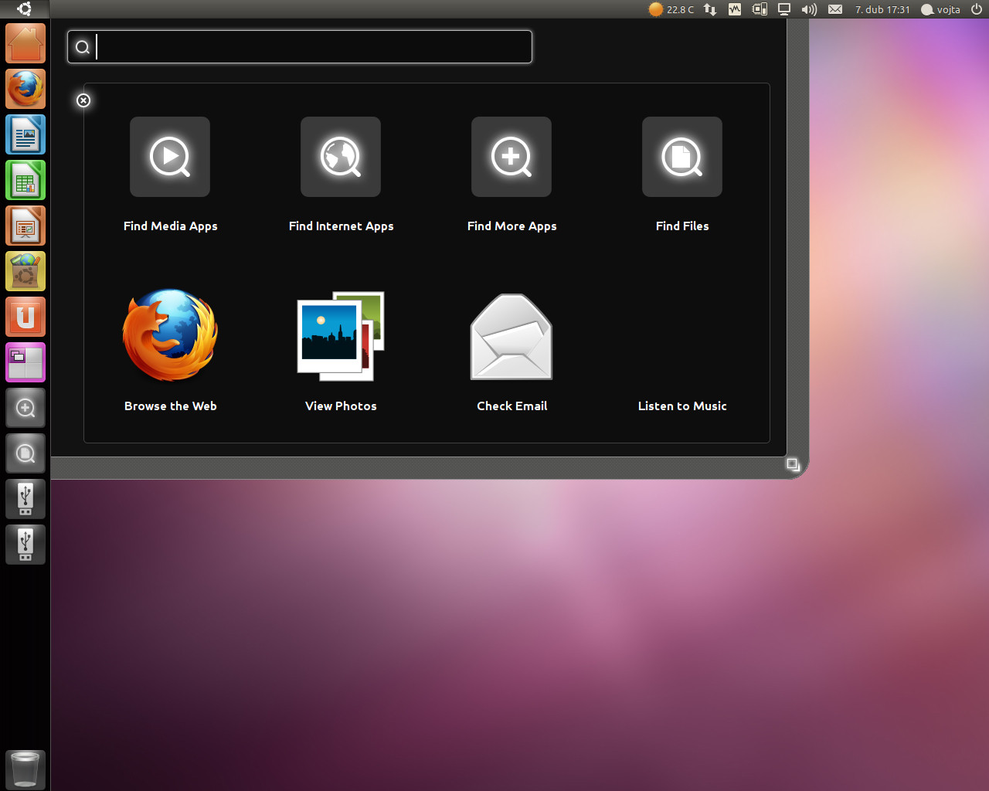The height and width of the screenshot is (791, 989).
Task: Open the power session menu
Action: [x=977, y=9]
